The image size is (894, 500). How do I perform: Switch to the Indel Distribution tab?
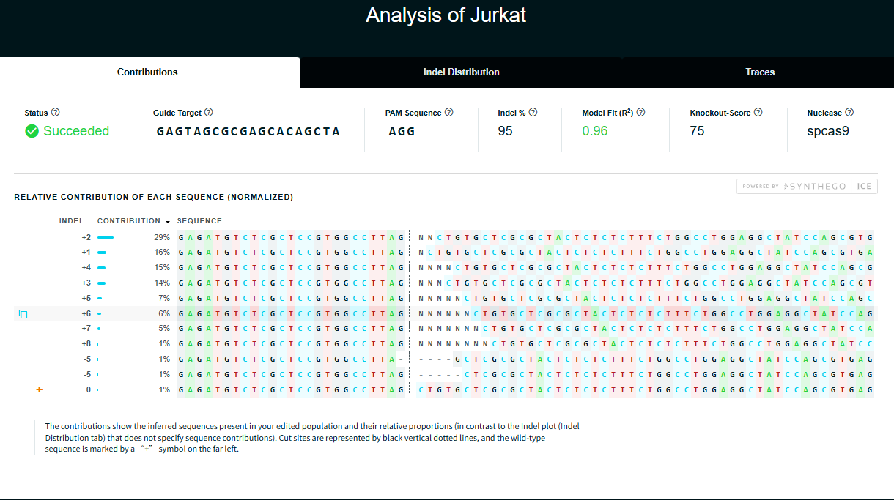[461, 72]
